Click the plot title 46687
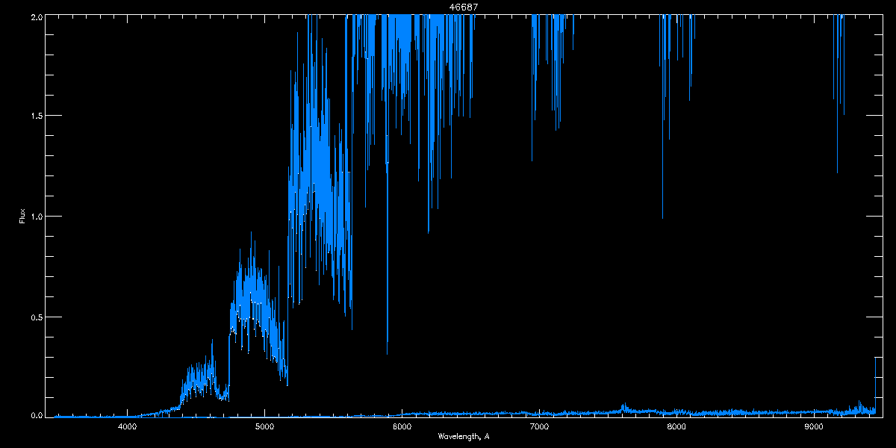 [x=463, y=7]
